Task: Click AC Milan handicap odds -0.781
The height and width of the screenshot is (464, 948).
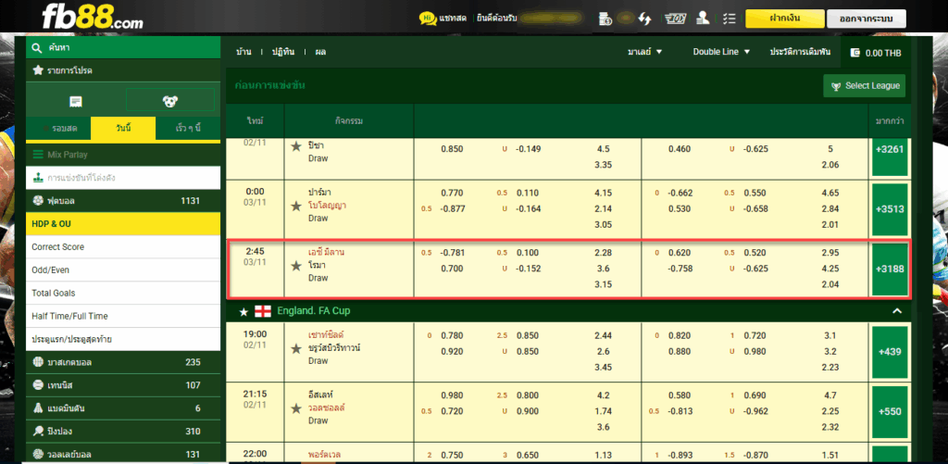Action: [453, 253]
